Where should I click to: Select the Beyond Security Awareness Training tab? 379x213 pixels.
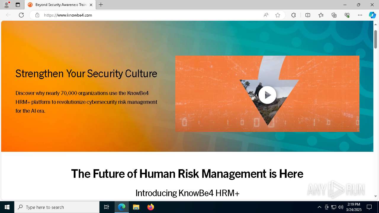(x=60, y=5)
